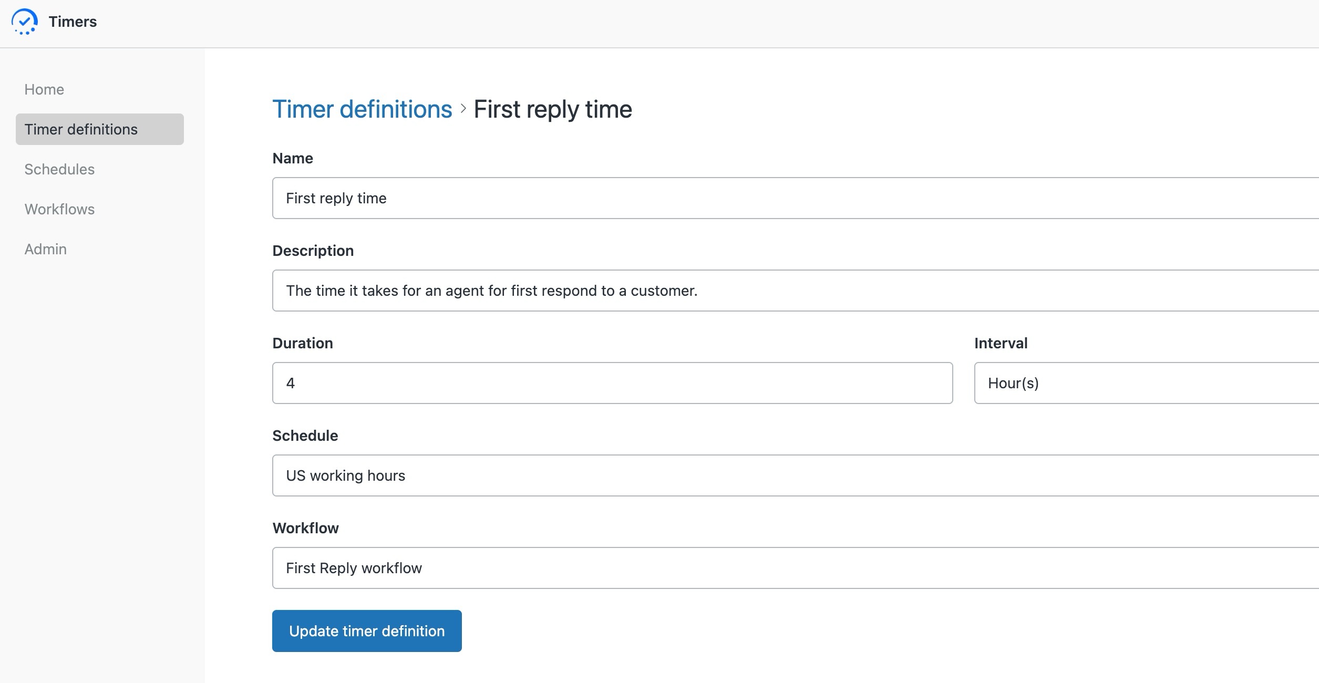The width and height of the screenshot is (1319, 683).
Task: Click the First reply time page heading
Action: (553, 109)
